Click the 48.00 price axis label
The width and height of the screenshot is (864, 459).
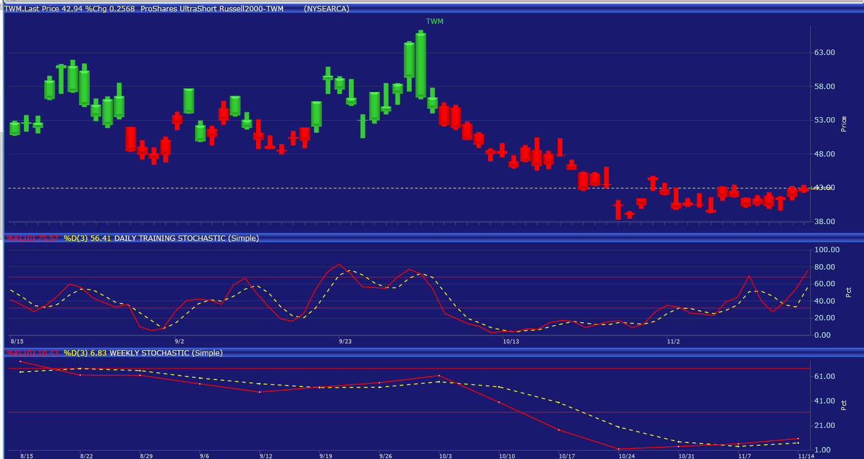click(825, 154)
